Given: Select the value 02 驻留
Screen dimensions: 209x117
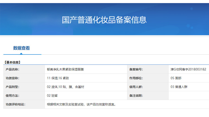Looking at the screenshot, I should point(52,95).
